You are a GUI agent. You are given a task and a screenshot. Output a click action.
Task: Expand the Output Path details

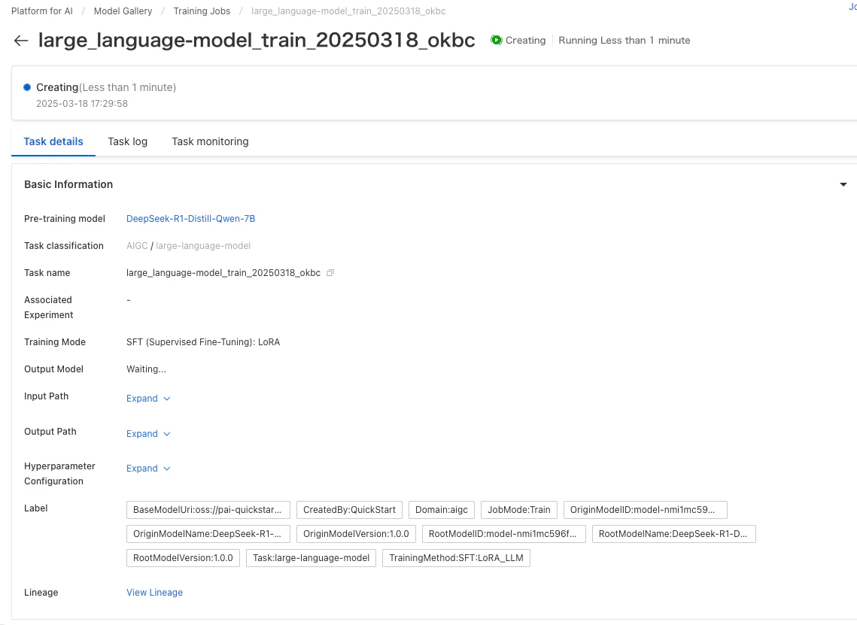click(148, 434)
